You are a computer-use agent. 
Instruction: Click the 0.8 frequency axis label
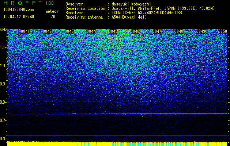[3, 102]
